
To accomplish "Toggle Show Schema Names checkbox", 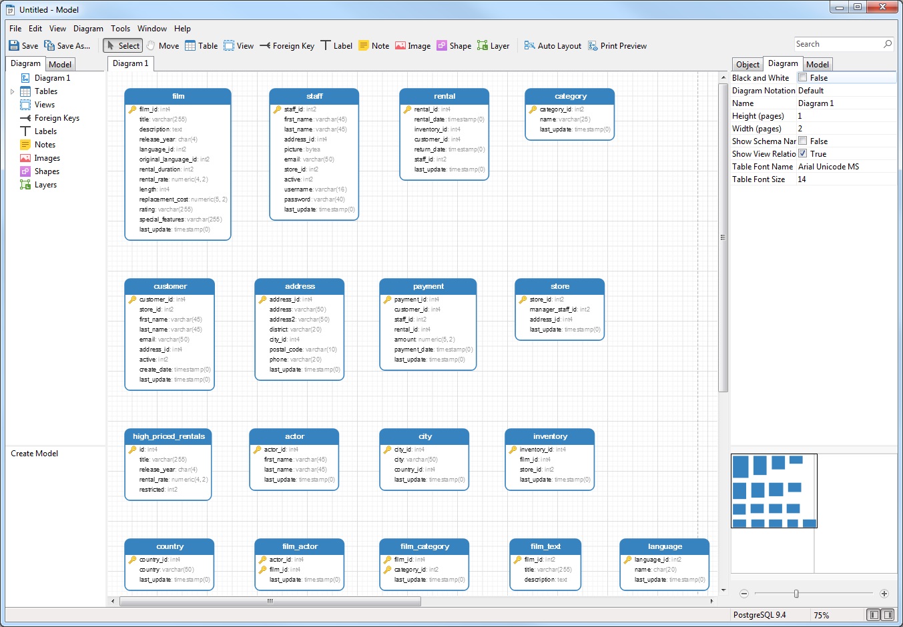I will click(803, 141).
